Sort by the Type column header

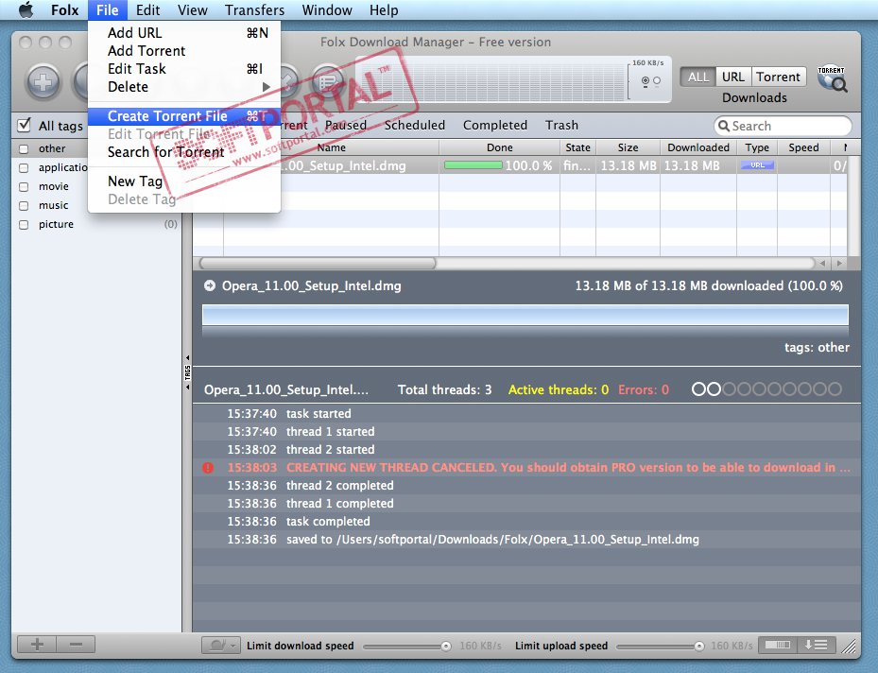click(757, 147)
